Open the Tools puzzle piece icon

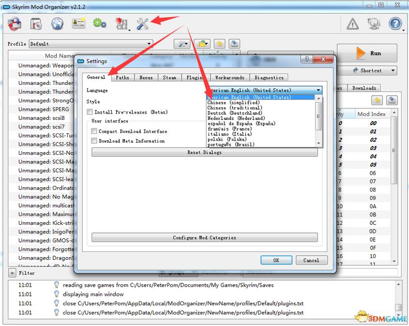point(121,24)
